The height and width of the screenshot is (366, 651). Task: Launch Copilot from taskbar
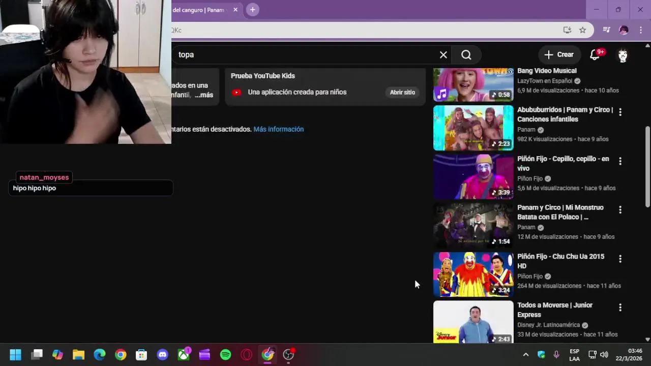tap(57, 355)
